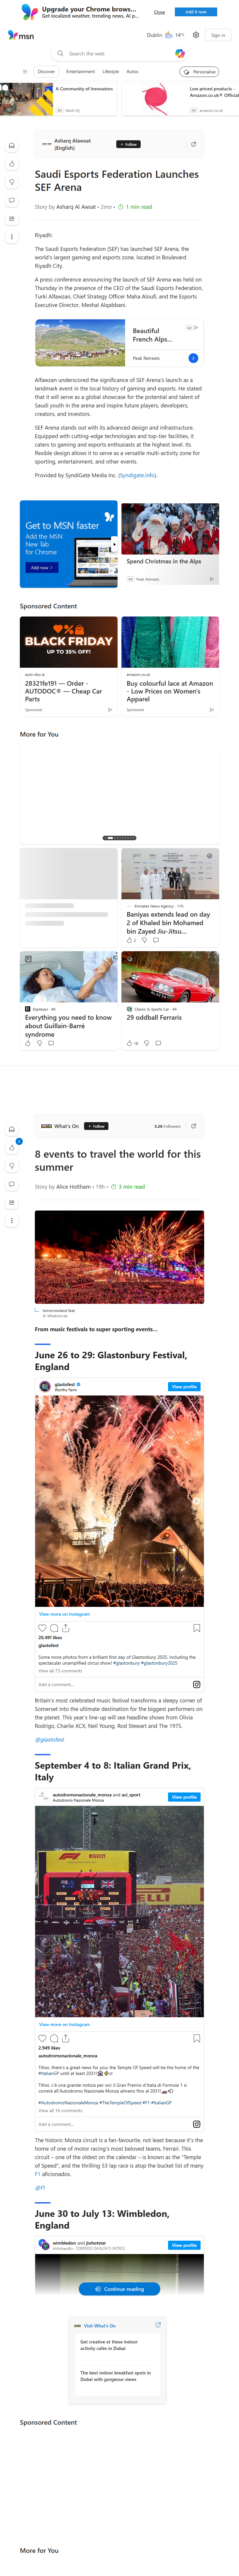Click the arrow button on French Alps ad
This screenshot has height=2576, width=239.
click(193, 358)
